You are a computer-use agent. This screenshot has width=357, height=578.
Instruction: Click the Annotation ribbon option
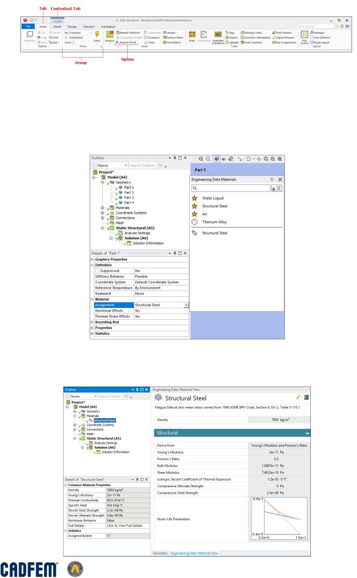(172, 42)
